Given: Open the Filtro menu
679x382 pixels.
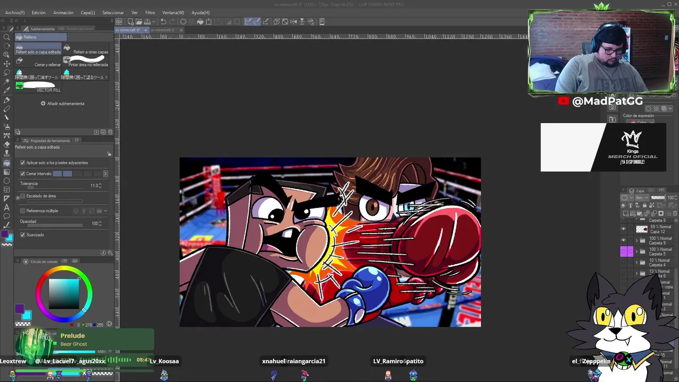Looking at the screenshot, I should click(x=150, y=13).
